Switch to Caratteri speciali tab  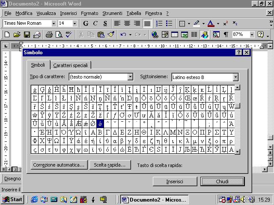(x=70, y=65)
